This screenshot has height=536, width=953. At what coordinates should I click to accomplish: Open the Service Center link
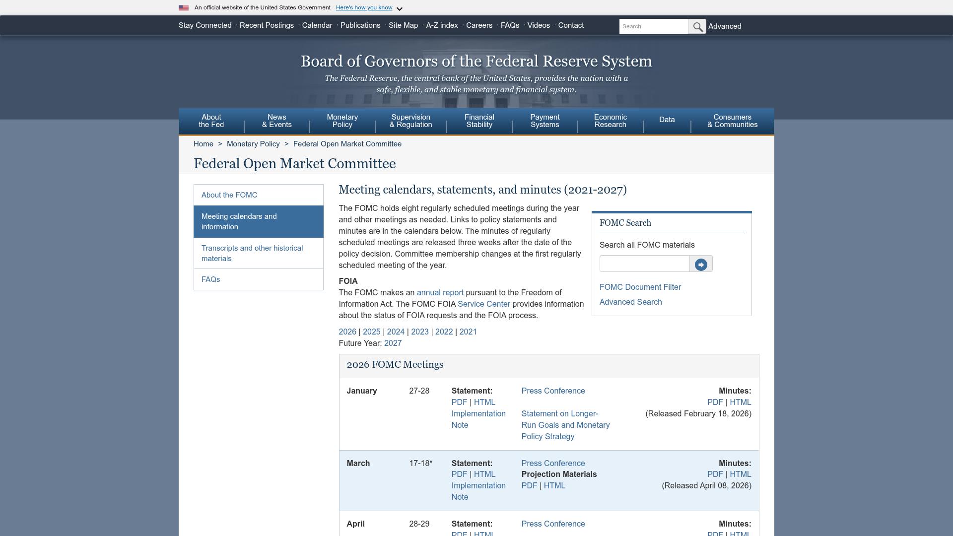point(484,304)
